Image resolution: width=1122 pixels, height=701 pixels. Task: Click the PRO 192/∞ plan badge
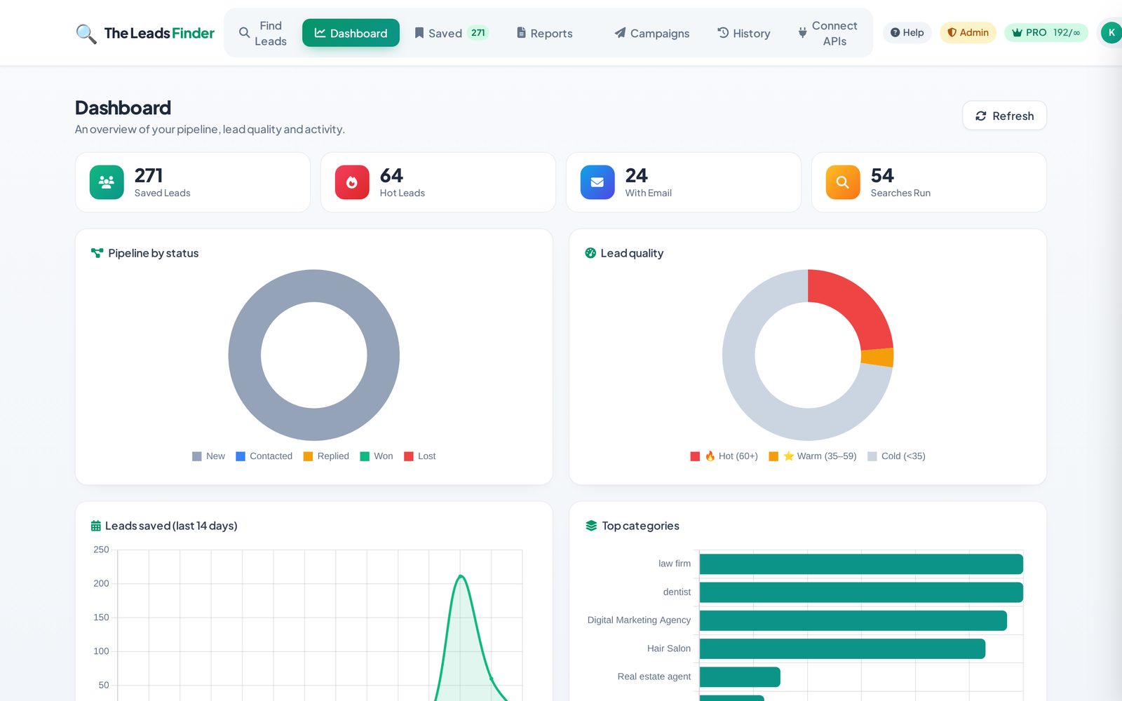(1046, 32)
